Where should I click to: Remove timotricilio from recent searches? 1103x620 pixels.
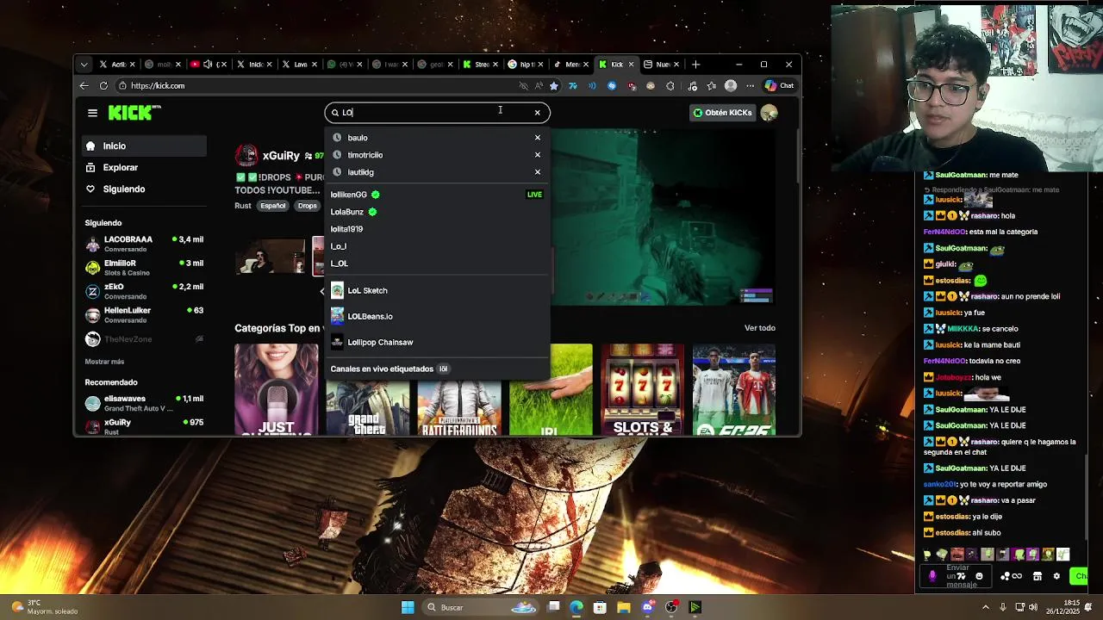[x=537, y=155]
